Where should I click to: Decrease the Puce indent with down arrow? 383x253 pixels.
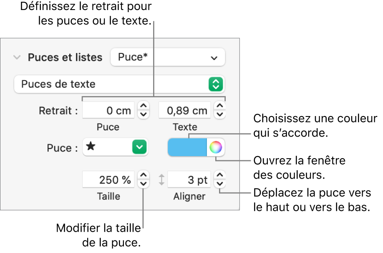(x=143, y=114)
